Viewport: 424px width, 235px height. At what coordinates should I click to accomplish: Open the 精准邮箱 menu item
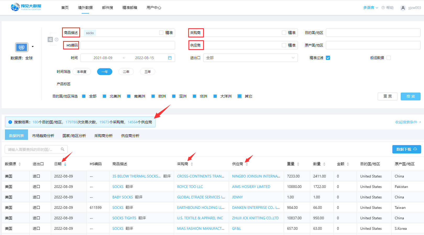point(130,8)
